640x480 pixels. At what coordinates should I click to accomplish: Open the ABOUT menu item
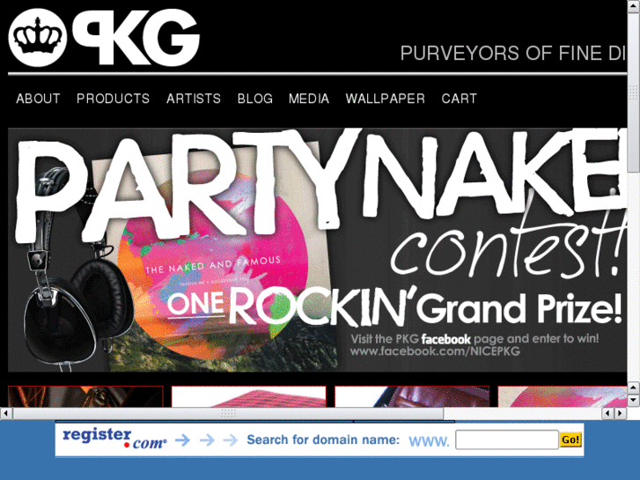(x=39, y=99)
